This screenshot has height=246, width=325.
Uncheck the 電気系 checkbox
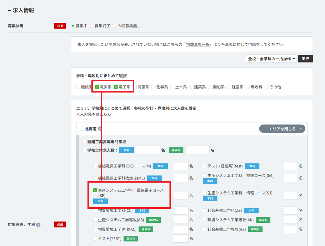(97, 87)
